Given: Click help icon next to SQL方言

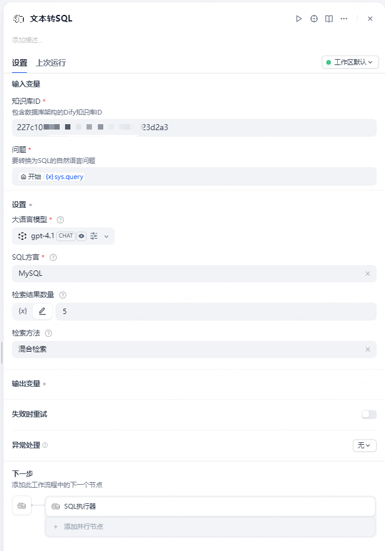Looking at the screenshot, I should (53, 257).
